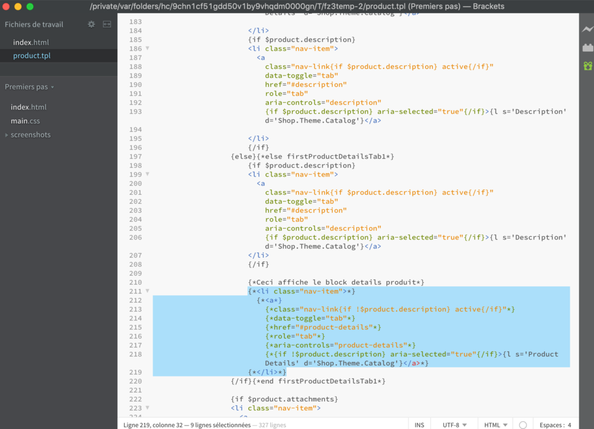Select product.tpl in working files
Viewport: 594px width, 429px height.
tap(31, 55)
